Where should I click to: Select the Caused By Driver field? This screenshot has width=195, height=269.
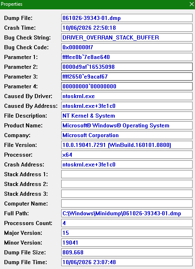127,96
